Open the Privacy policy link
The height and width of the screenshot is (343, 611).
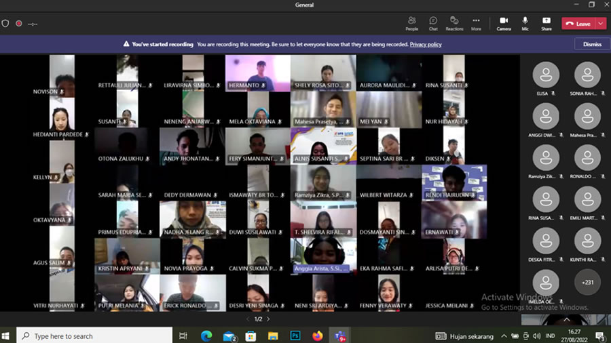[x=426, y=44]
